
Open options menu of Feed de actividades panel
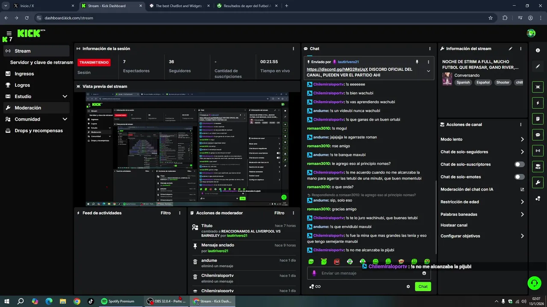click(179, 213)
